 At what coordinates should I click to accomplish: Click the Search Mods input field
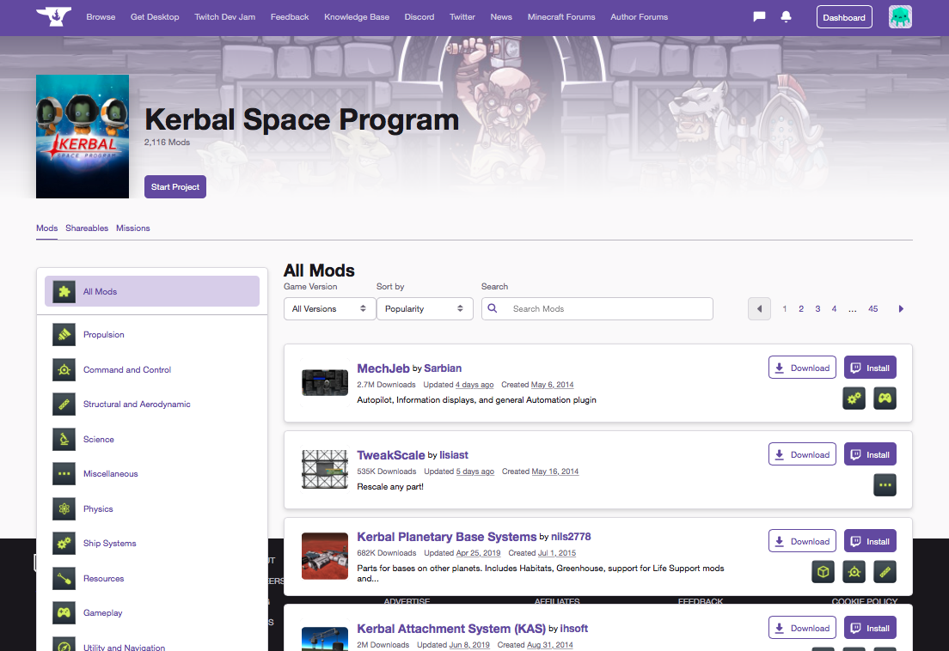597,309
